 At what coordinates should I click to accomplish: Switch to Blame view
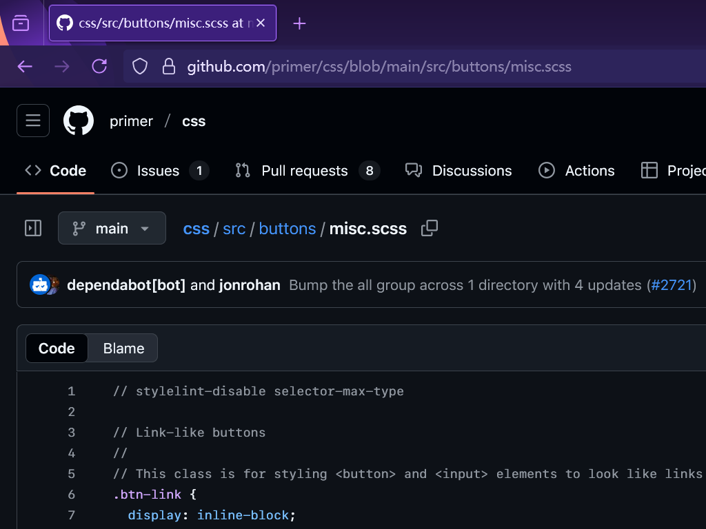123,349
